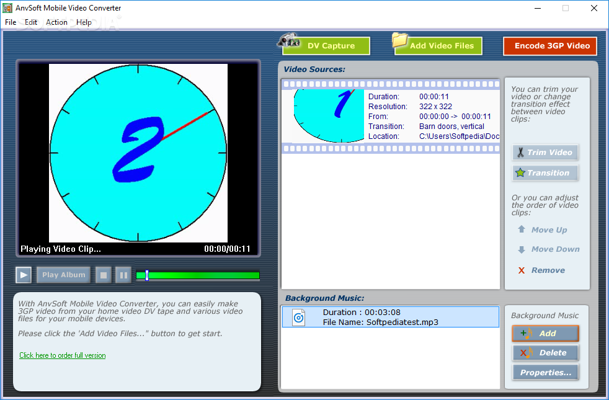Minimize the AnvSoft window
This screenshot has height=400, width=609.
click(538, 8)
